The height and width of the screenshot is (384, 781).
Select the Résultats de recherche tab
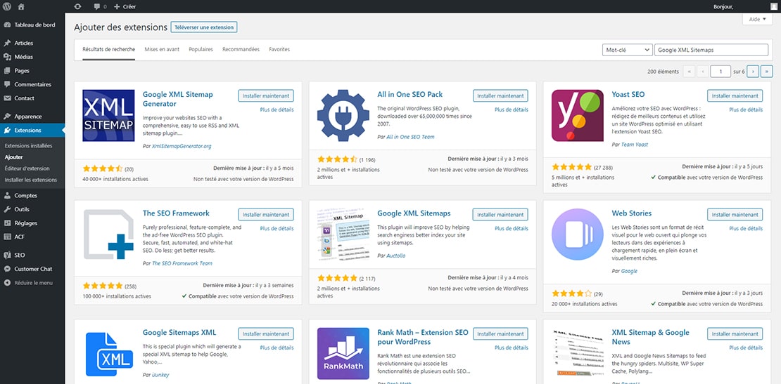coord(108,49)
